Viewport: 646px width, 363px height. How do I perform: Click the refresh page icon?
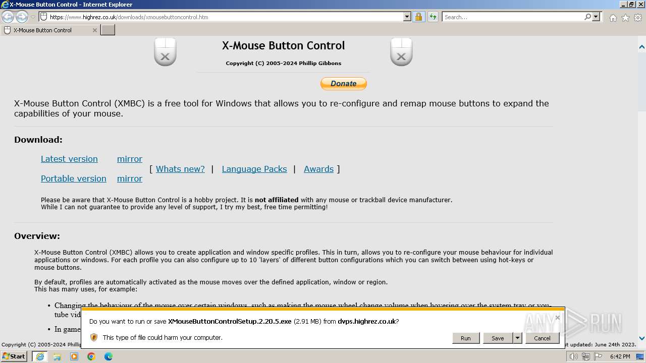tap(433, 17)
